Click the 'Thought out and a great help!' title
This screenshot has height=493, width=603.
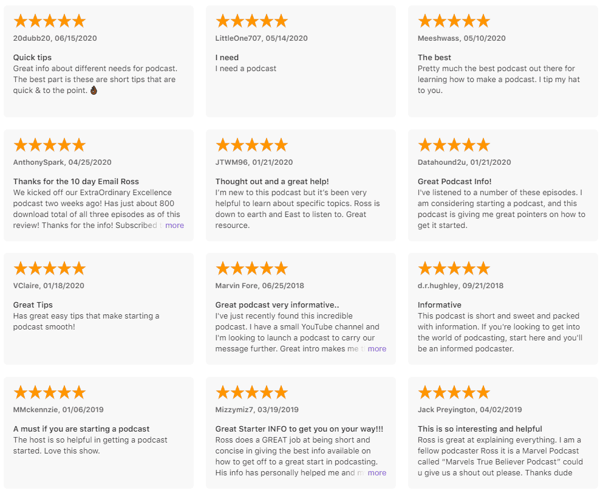(x=272, y=182)
